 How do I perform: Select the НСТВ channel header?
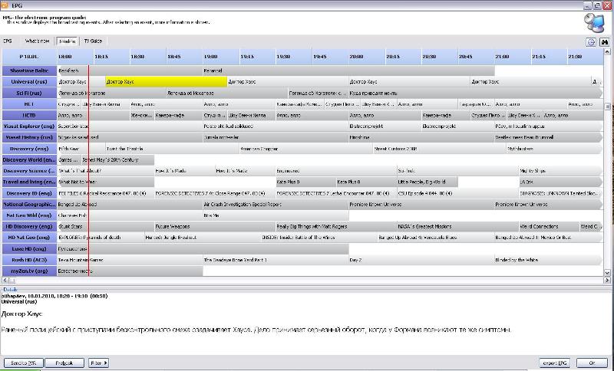[x=29, y=115]
